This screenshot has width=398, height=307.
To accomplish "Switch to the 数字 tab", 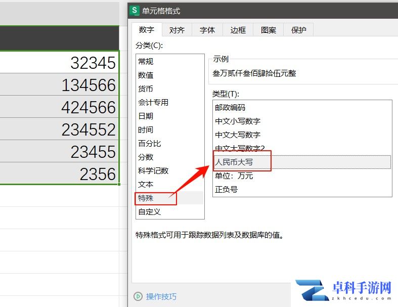I will point(147,30).
